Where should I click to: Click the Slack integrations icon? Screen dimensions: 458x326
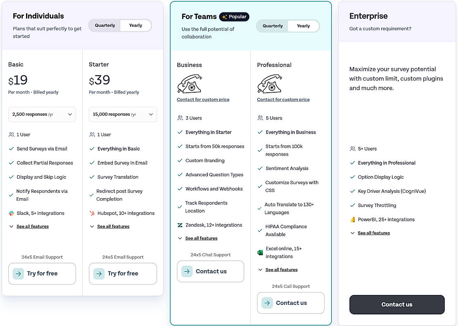tap(11, 213)
